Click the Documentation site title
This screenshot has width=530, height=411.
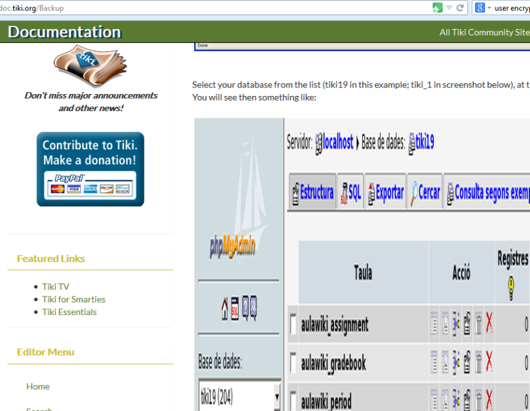(x=64, y=32)
